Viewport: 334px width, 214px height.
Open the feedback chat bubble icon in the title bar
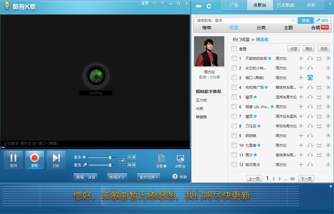coord(155,3)
